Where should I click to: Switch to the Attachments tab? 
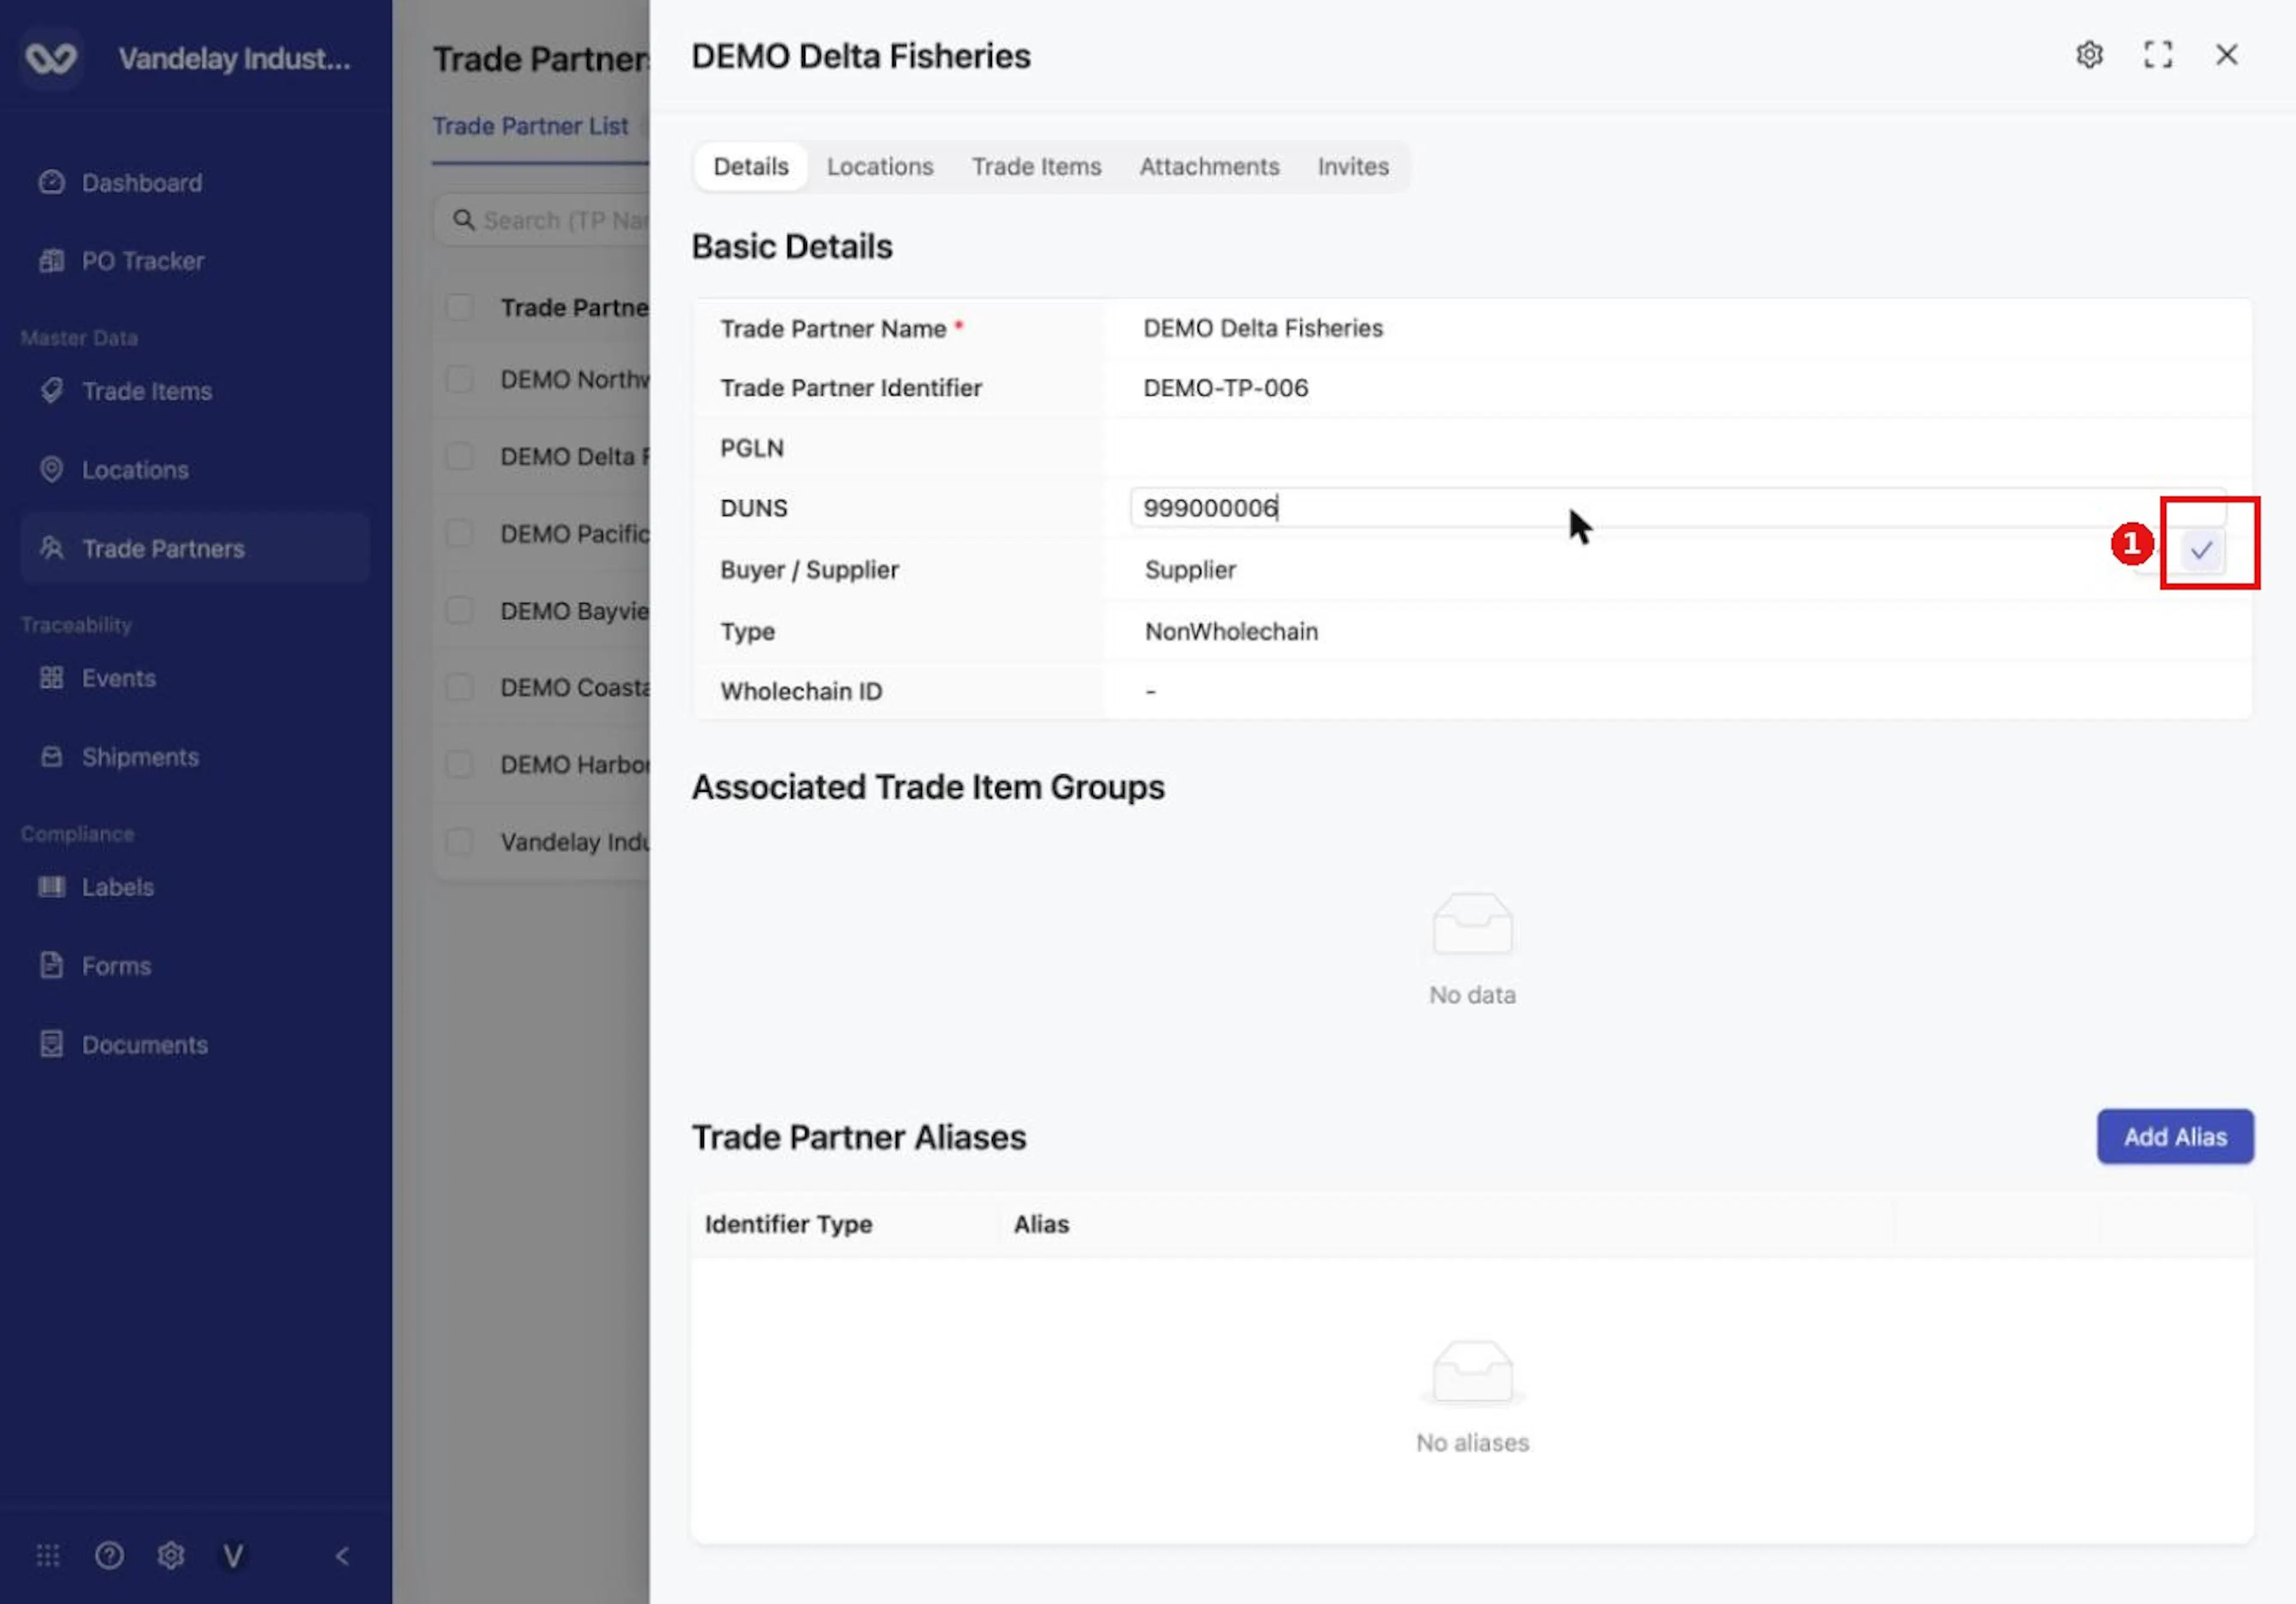point(1209,166)
